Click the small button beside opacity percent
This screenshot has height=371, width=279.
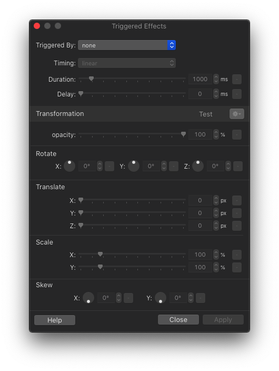[237, 134]
